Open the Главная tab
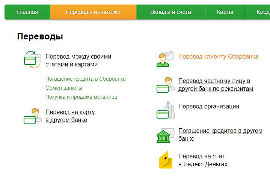 click(x=27, y=12)
